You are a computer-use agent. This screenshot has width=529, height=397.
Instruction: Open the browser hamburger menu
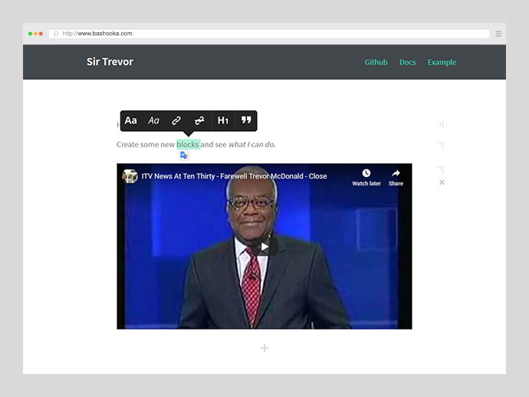(498, 34)
